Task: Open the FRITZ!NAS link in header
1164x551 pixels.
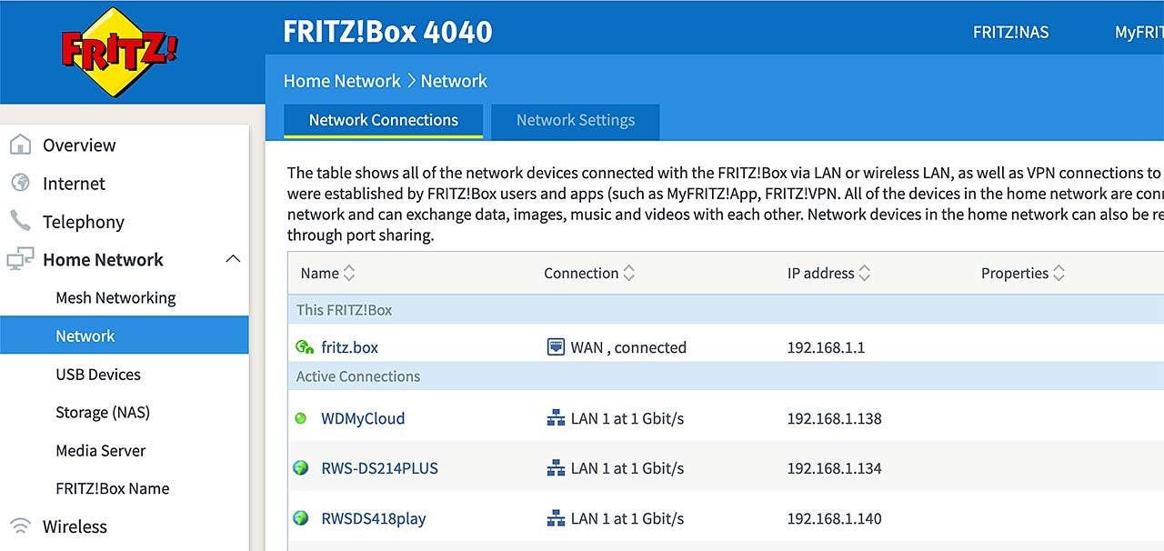Action: pos(1010,32)
